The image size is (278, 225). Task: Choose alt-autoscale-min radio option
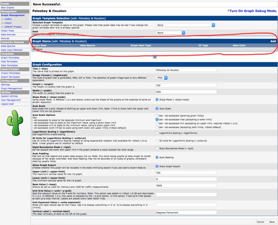[x=157, y=123]
